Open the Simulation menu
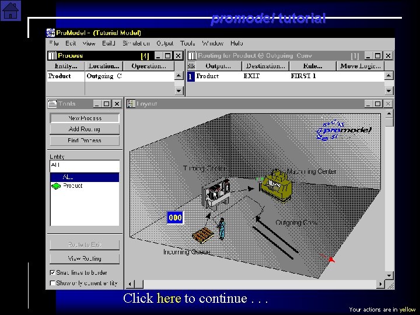This screenshot has width=420, height=315. [x=136, y=43]
